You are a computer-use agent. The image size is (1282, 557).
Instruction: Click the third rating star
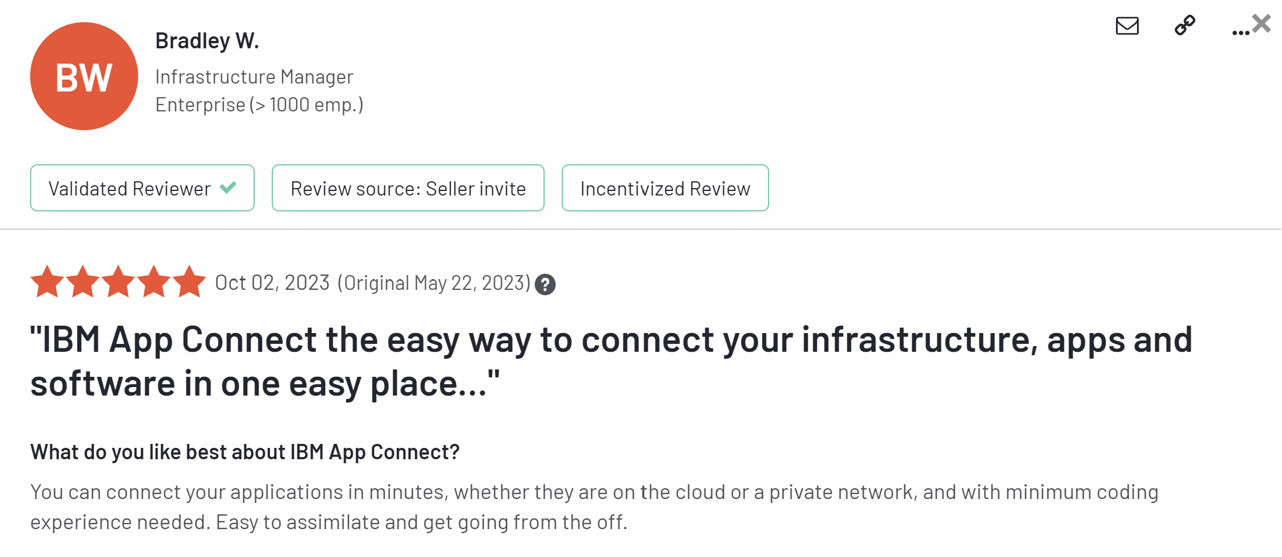pyautogui.click(x=118, y=282)
